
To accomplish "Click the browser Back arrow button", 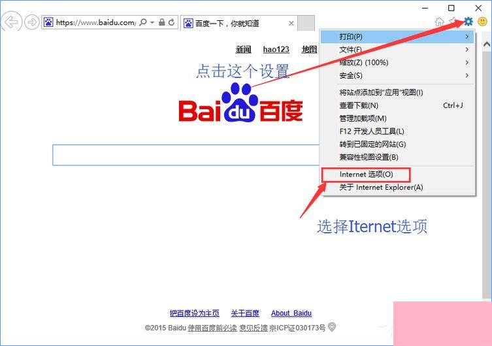I will 11,22.
